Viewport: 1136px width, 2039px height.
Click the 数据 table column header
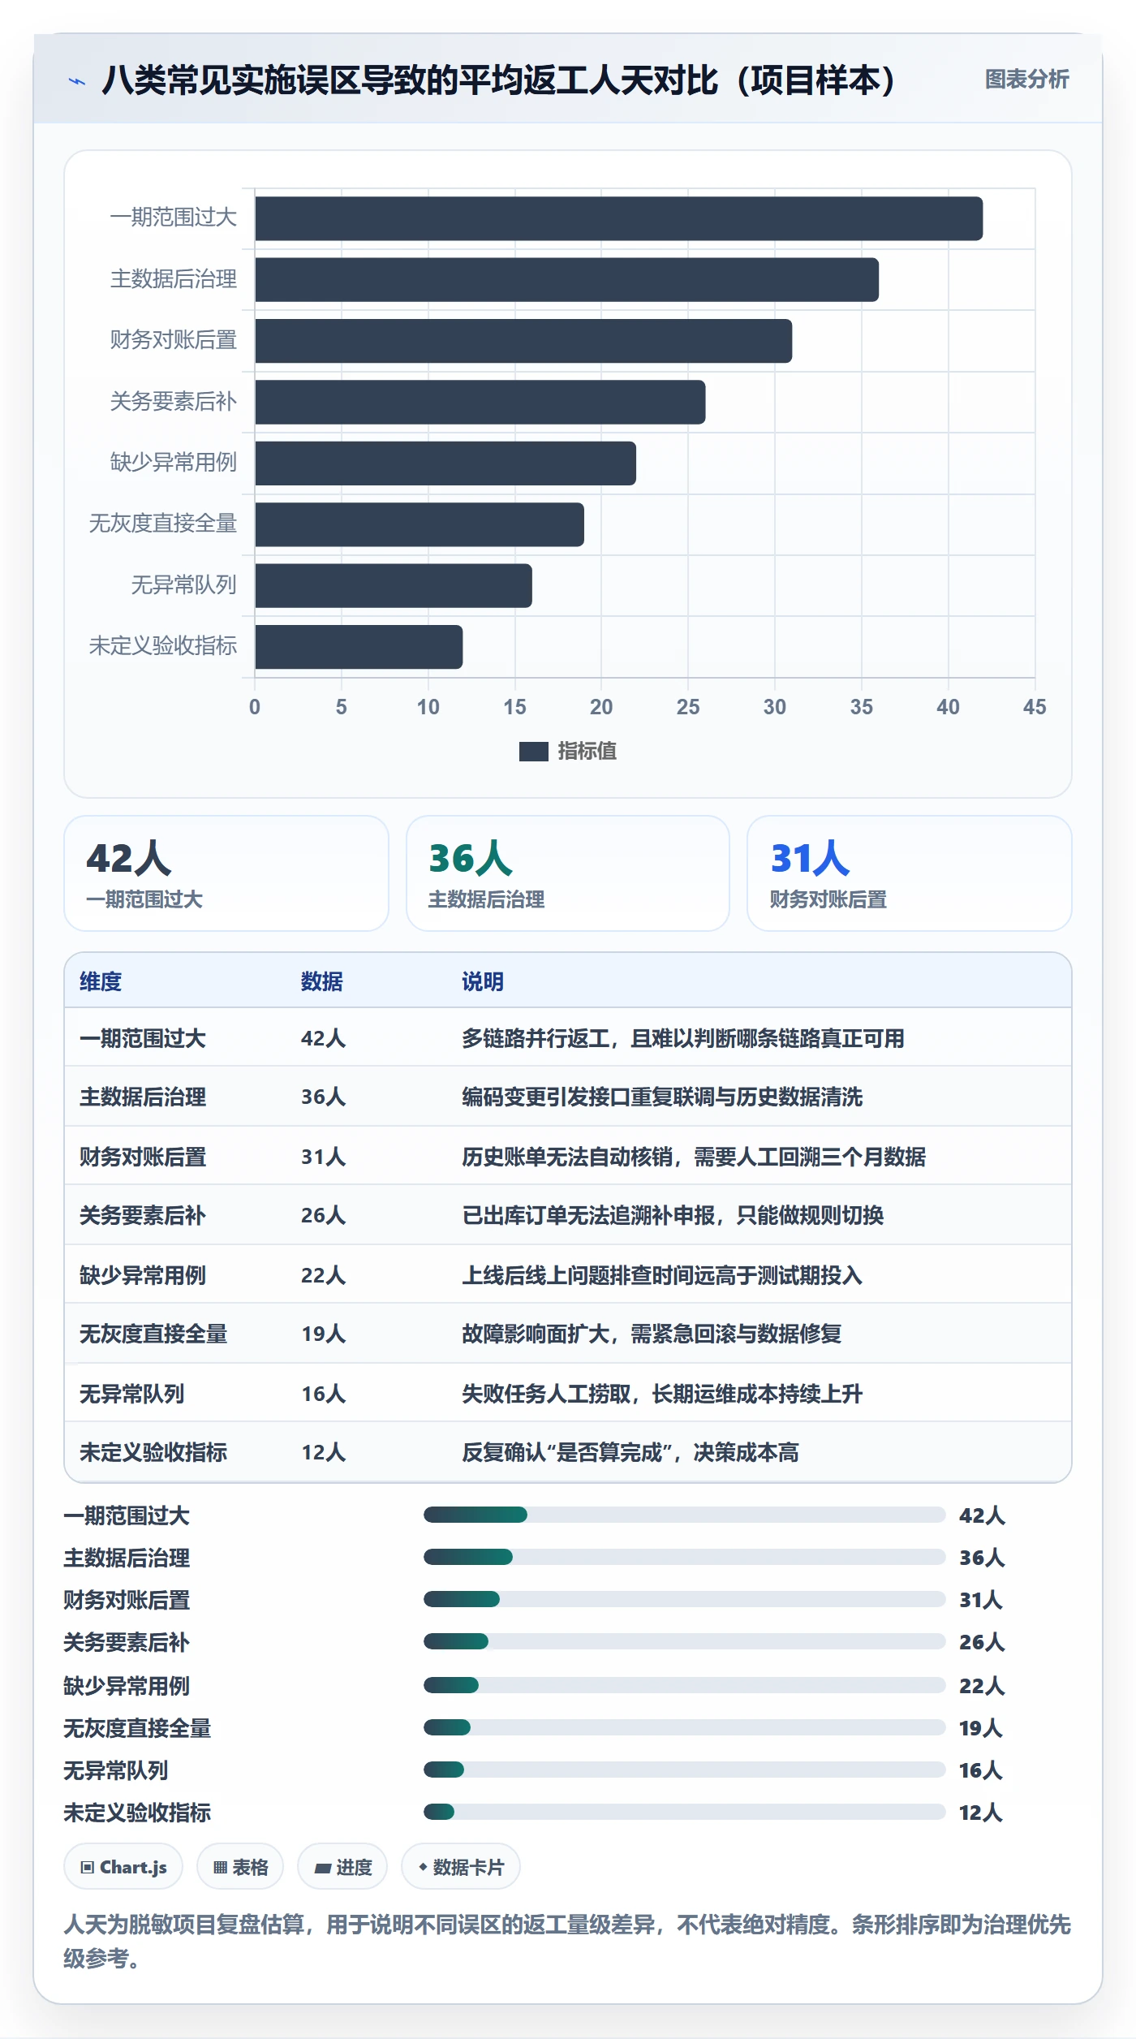pos(322,981)
